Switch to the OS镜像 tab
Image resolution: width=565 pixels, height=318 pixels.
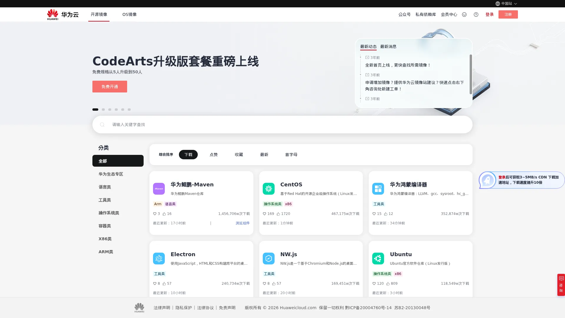[129, 14]
